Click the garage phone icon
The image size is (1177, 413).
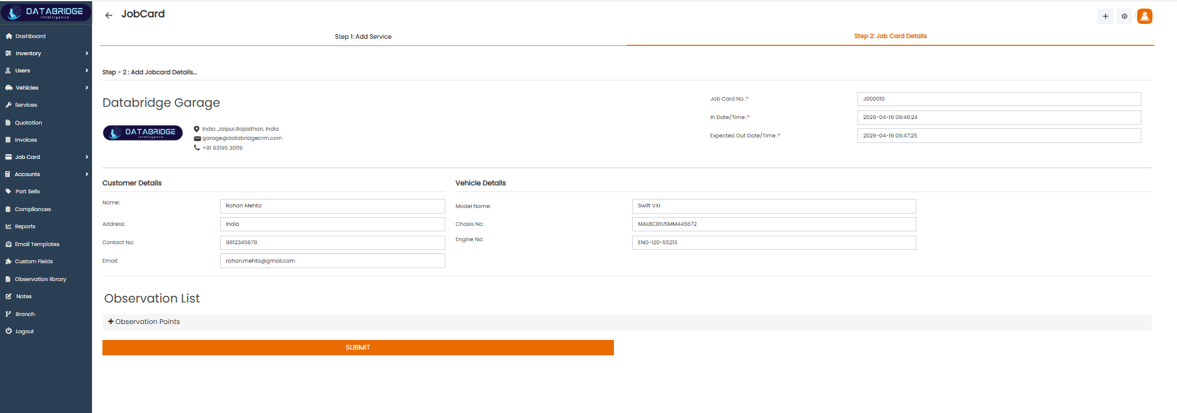[197, 148]
